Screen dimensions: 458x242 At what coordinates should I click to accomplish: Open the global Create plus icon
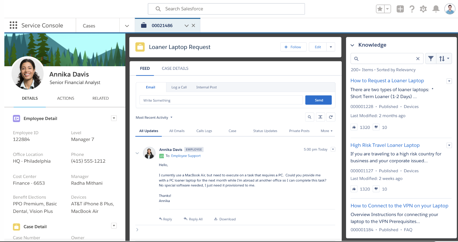click(x=400, y=9)
